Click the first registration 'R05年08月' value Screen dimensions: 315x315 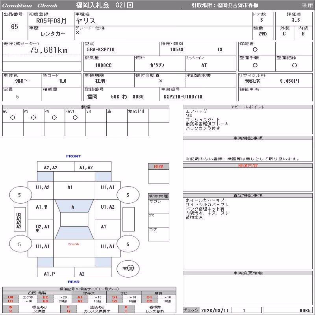point(52,20)
